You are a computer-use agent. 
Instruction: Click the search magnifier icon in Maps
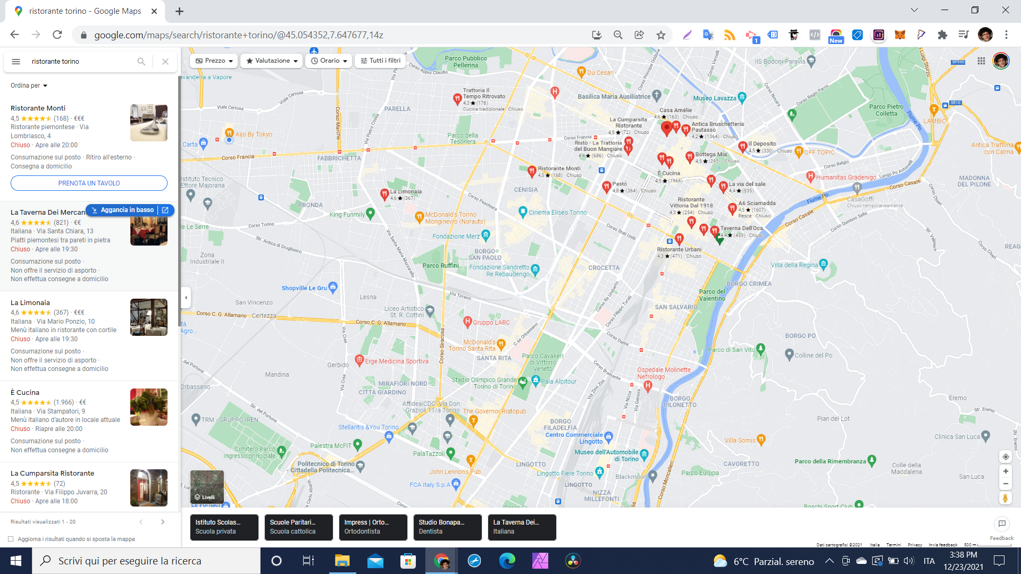pyautogui.click(x=141, y=62)
